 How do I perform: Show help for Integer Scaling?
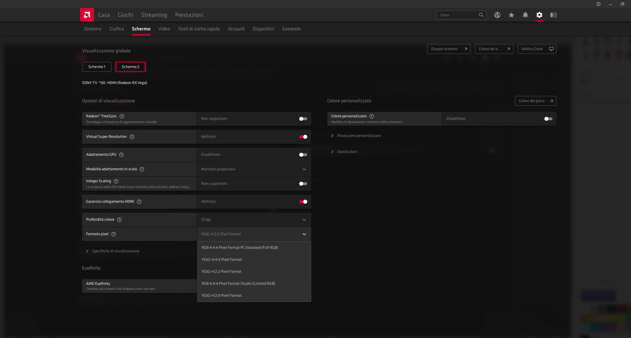pos(116,181)
